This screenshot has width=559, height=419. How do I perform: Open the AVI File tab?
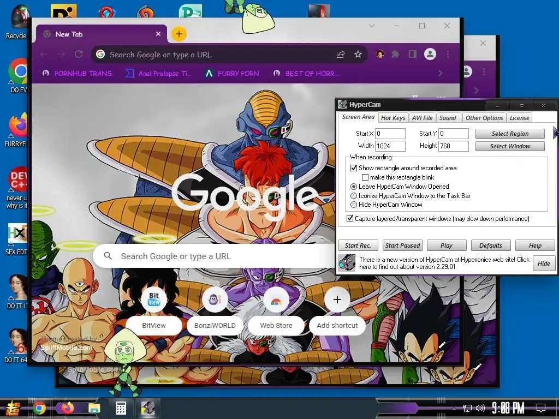(x=422, y=118)
